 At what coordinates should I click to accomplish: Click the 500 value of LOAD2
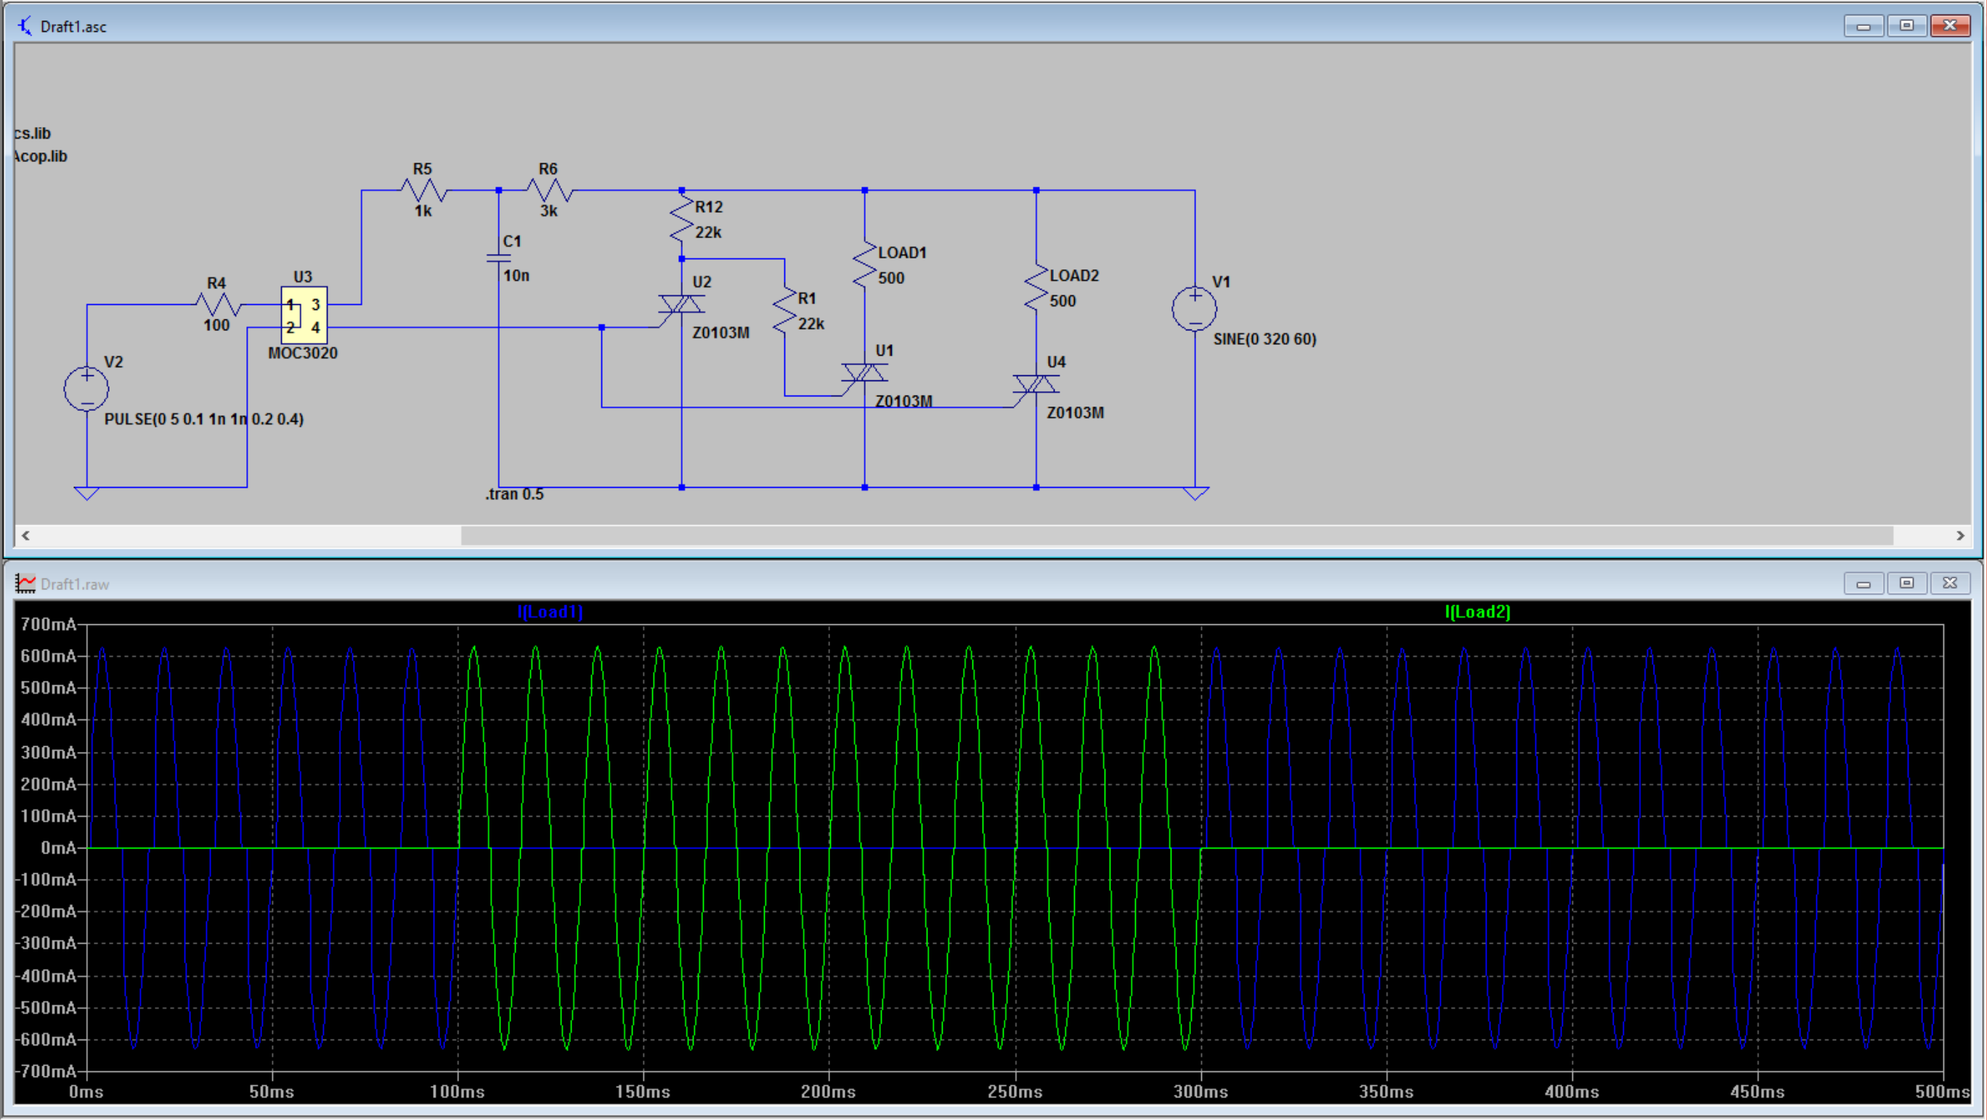[x=1062, y=301]
